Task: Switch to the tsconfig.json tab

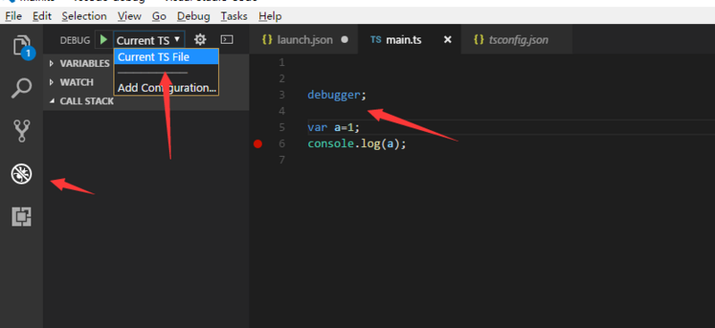Action: point(517,40)
